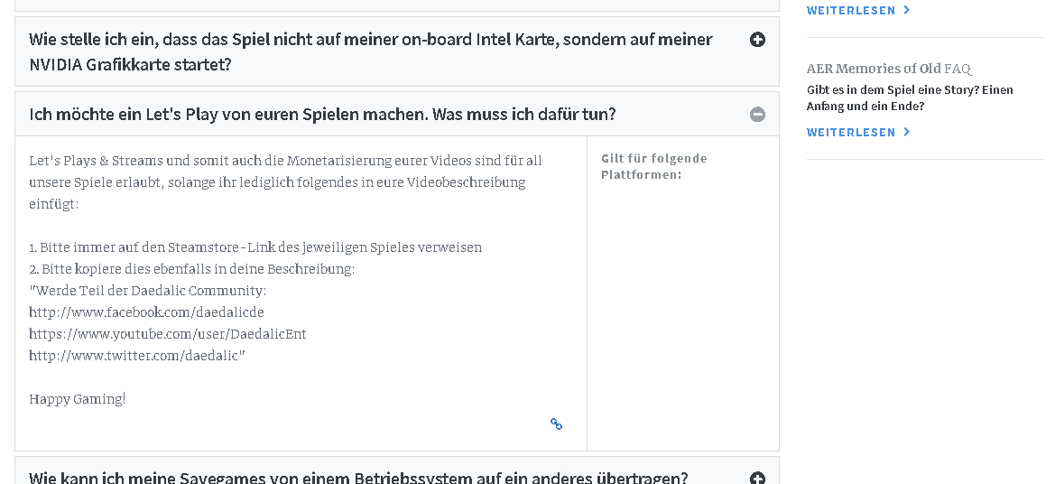Click the twitter.com/daedalic URL
The width and height of the screenshot is (1055, 484).
[137, 356]
